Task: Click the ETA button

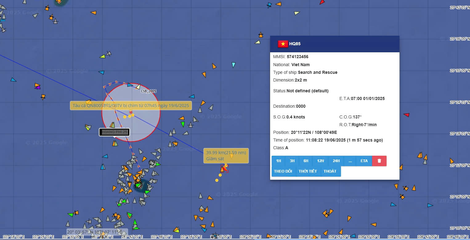Action: 364,161
